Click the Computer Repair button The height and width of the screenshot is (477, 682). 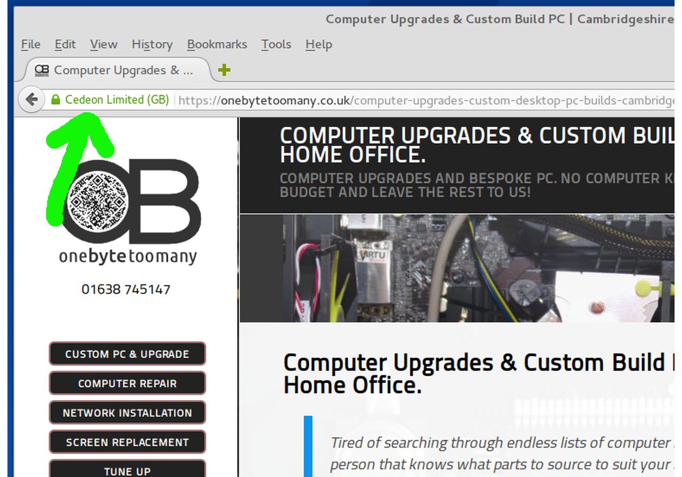(x=127, y=383)
